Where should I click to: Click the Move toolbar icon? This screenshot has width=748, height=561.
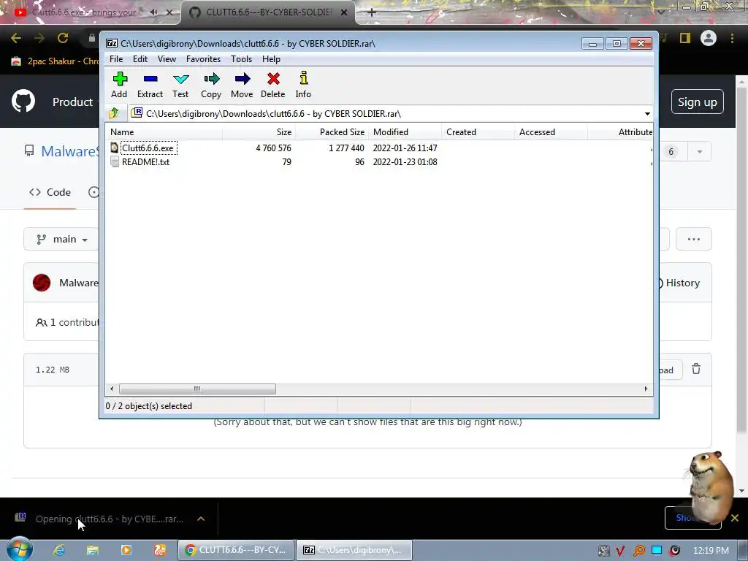pyautogui.click(x=242, y=85)
